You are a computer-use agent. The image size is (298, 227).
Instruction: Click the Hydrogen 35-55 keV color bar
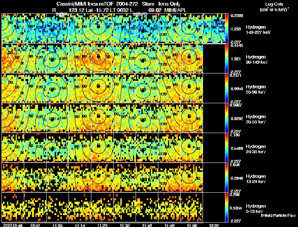tap(226, 118)
